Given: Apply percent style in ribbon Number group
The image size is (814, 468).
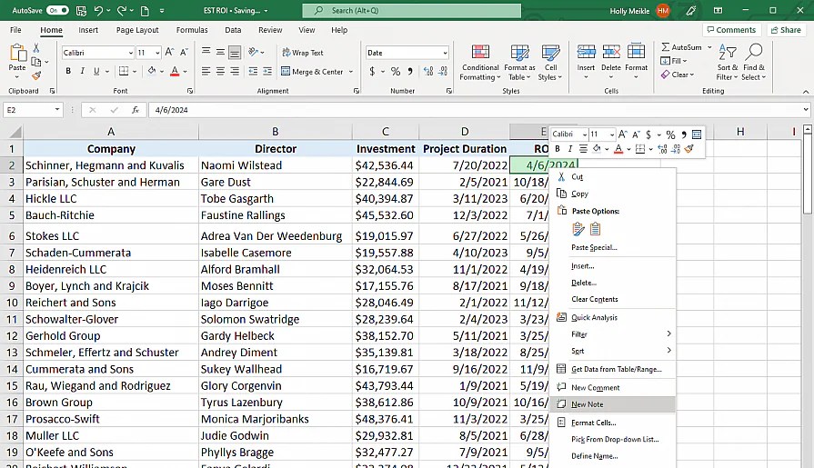Looking at the screenshot, I should 396,71.
